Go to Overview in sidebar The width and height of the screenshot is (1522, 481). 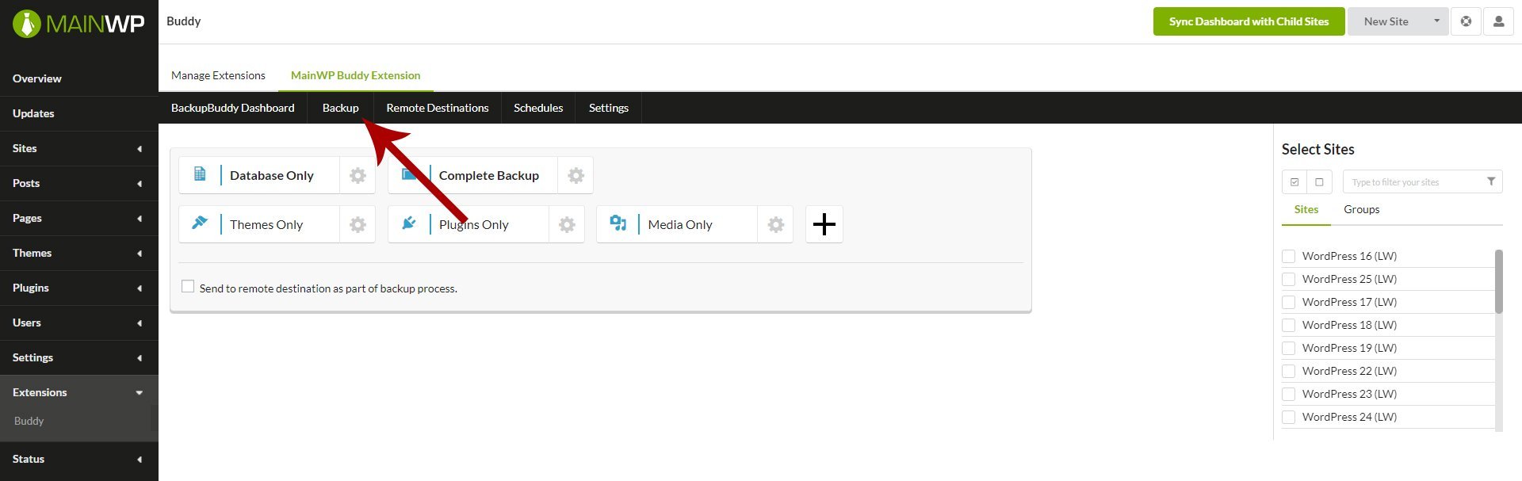(79, 78)
